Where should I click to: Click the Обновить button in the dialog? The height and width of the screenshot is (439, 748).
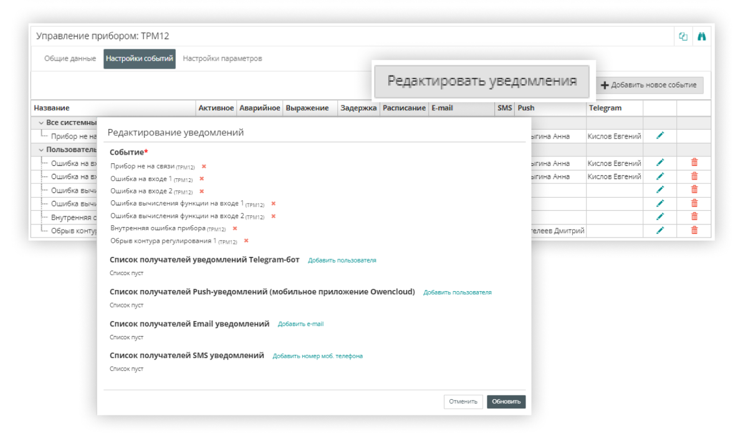tap(506, 402)
